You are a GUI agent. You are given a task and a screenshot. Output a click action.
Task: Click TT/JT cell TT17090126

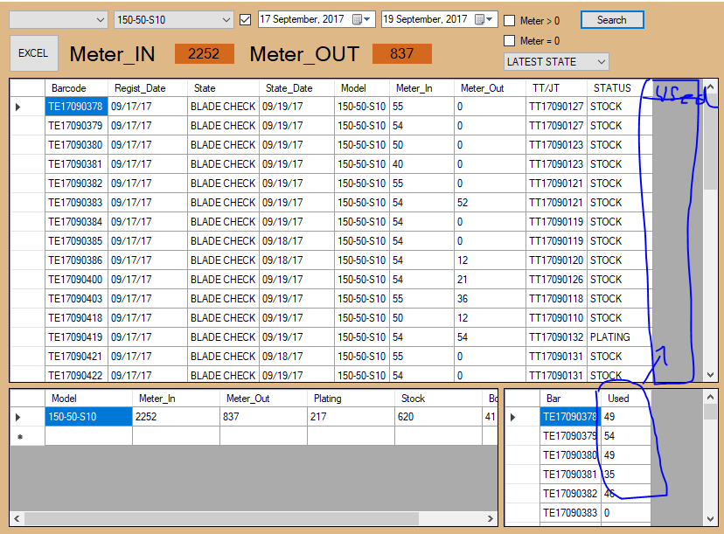coord(556,280)
